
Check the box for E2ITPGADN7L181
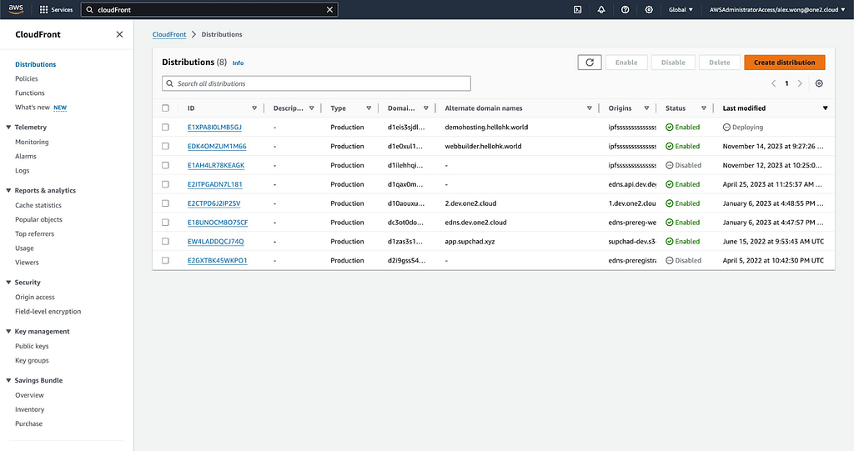coord(166,184)
